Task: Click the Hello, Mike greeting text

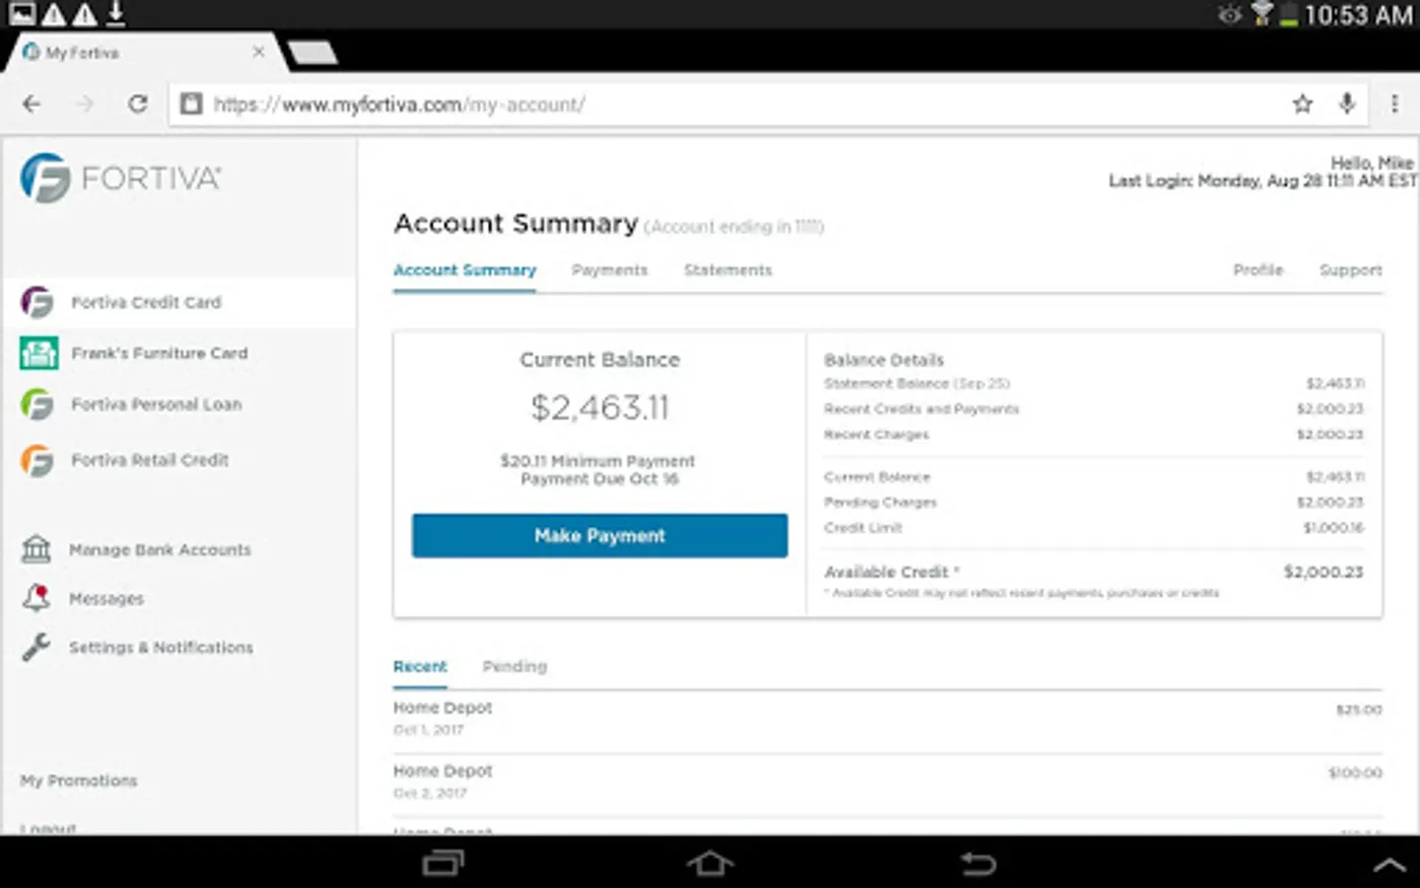Action: (x=1373, y=163)
